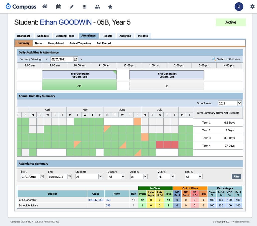Open the settings gear icon
The height and width of the screenshot is (226, 257).
[x=252, y=7]
